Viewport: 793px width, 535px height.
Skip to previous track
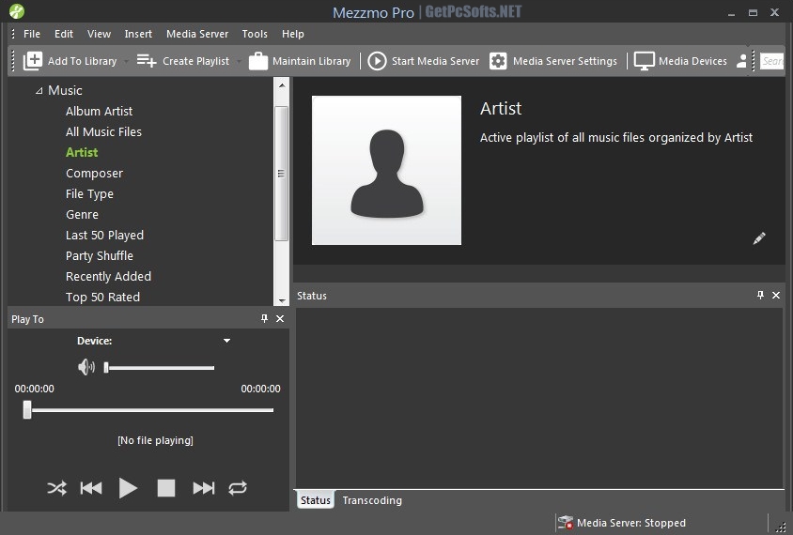tap(91, 488)
